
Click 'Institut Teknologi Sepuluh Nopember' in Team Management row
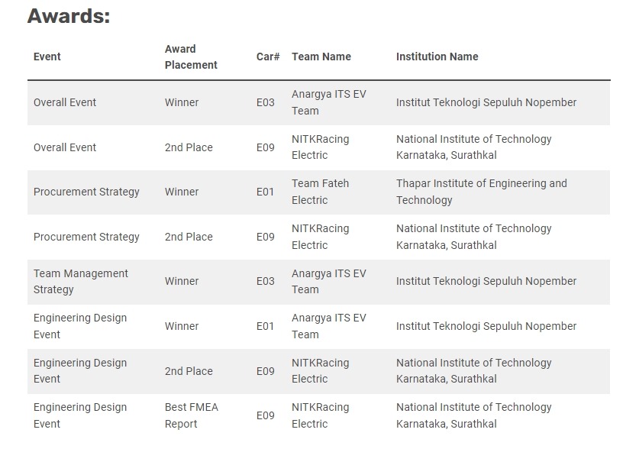point(486,281)
